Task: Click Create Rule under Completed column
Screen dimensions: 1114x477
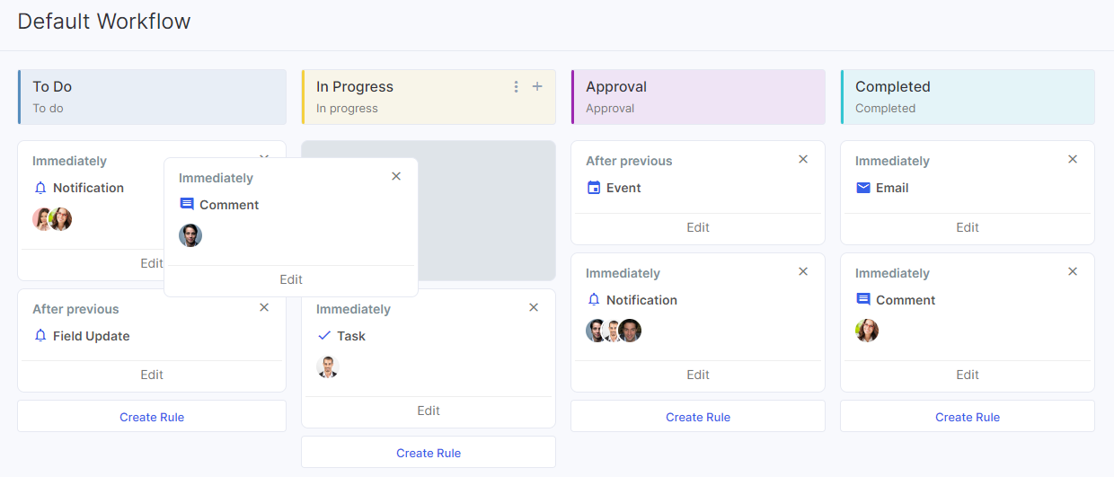Action: point(968,417)
